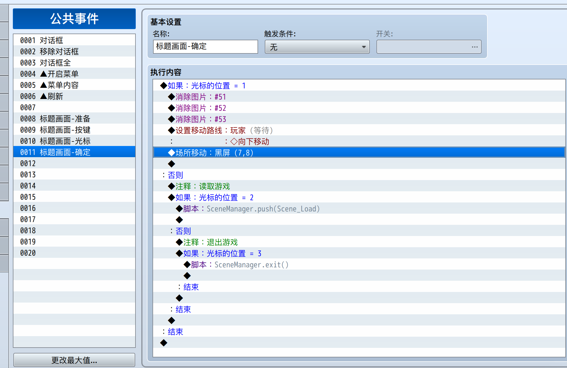The image size is (567, 368).
Task: Select empty common event 0015
Action: (74, 197)
